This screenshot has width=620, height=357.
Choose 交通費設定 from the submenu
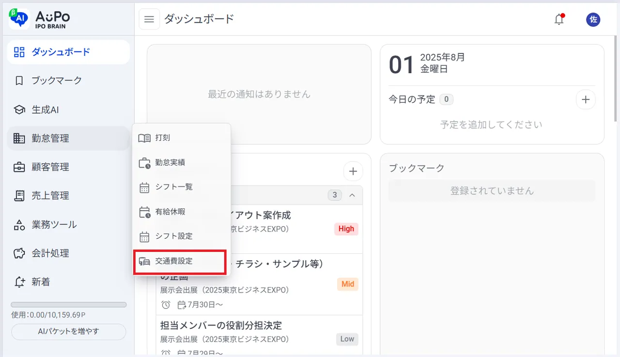point(180,262)
